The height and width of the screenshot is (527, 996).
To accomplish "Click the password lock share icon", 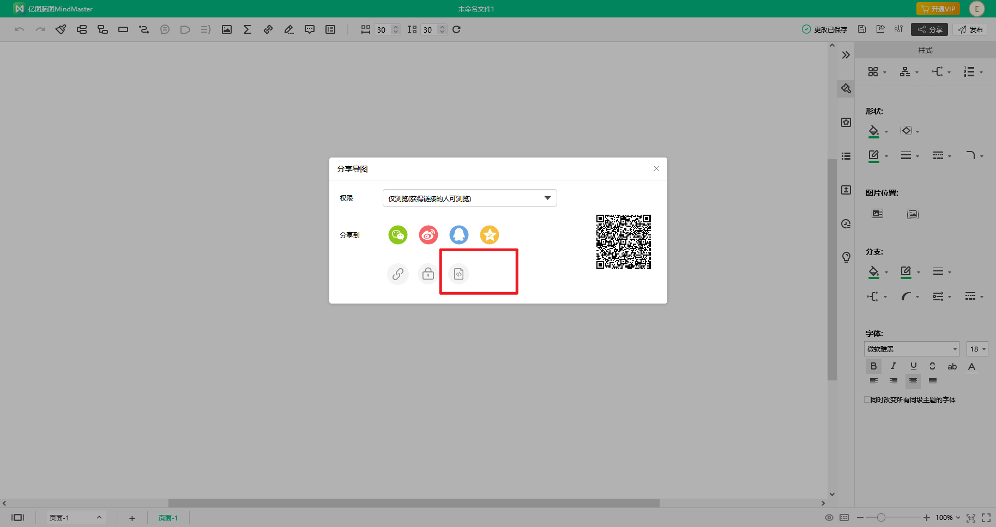I will coord(427,274).
